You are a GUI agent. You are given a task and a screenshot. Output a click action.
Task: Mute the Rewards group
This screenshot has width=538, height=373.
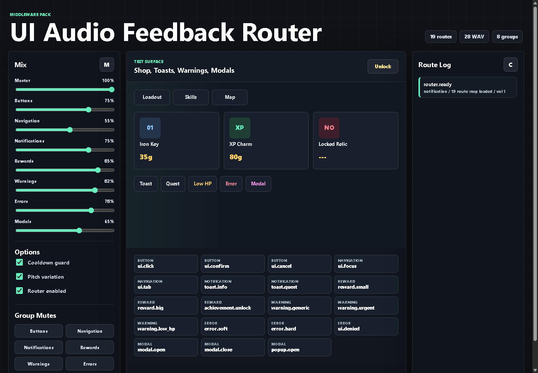coord(90,347)
